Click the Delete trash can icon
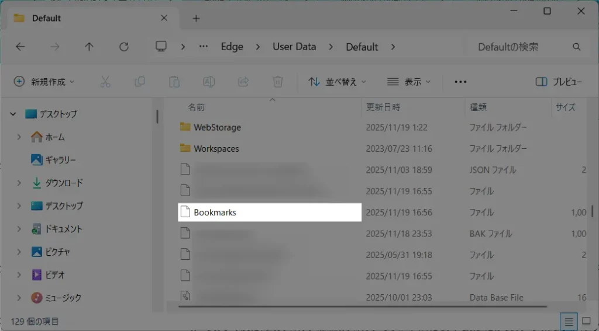This screenshot has height=331, width=599. click(x=278, y=82)
